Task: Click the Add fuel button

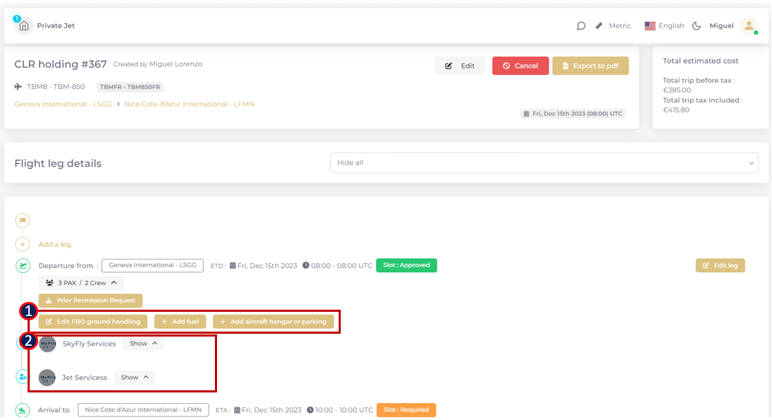Action: [x=180, y=322]
